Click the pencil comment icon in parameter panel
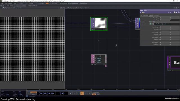180x101 pixels. click(x=168, y=12)
